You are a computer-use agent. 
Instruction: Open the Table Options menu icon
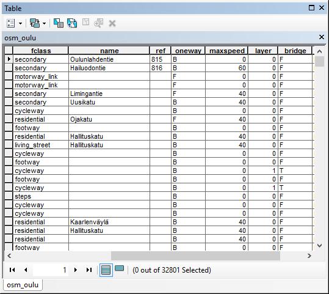(x=11, y=23)
